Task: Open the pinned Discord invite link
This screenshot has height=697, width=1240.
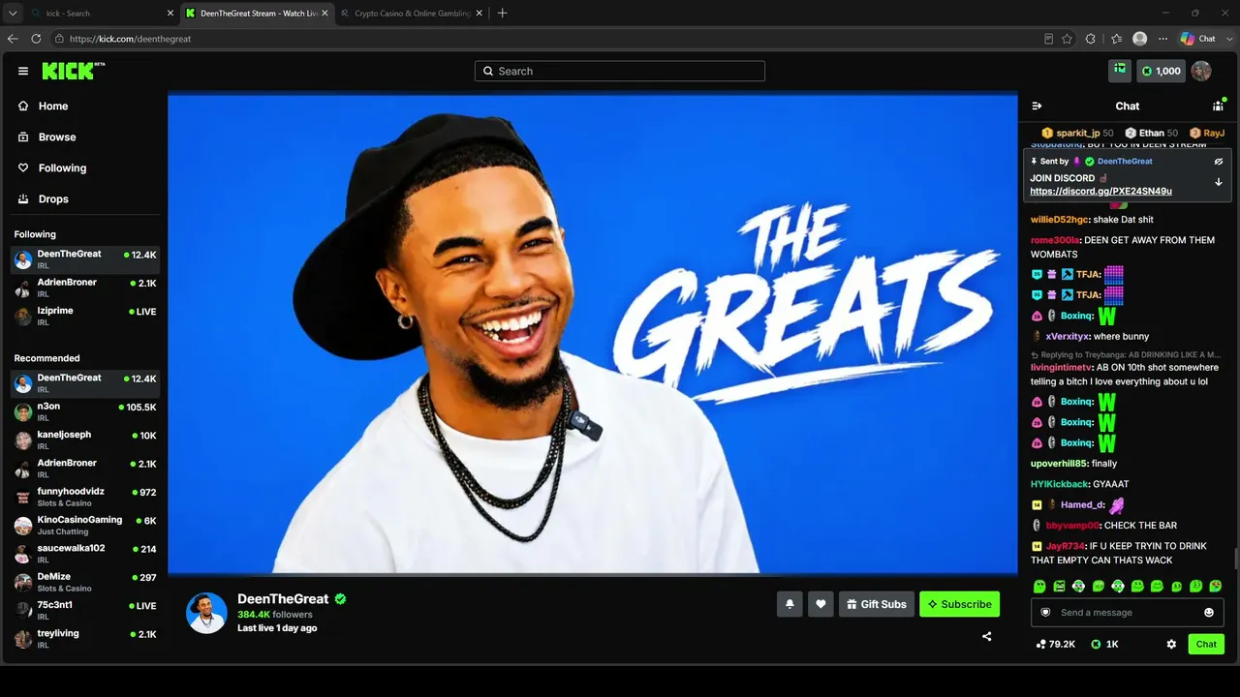Action: (1100, 192)
